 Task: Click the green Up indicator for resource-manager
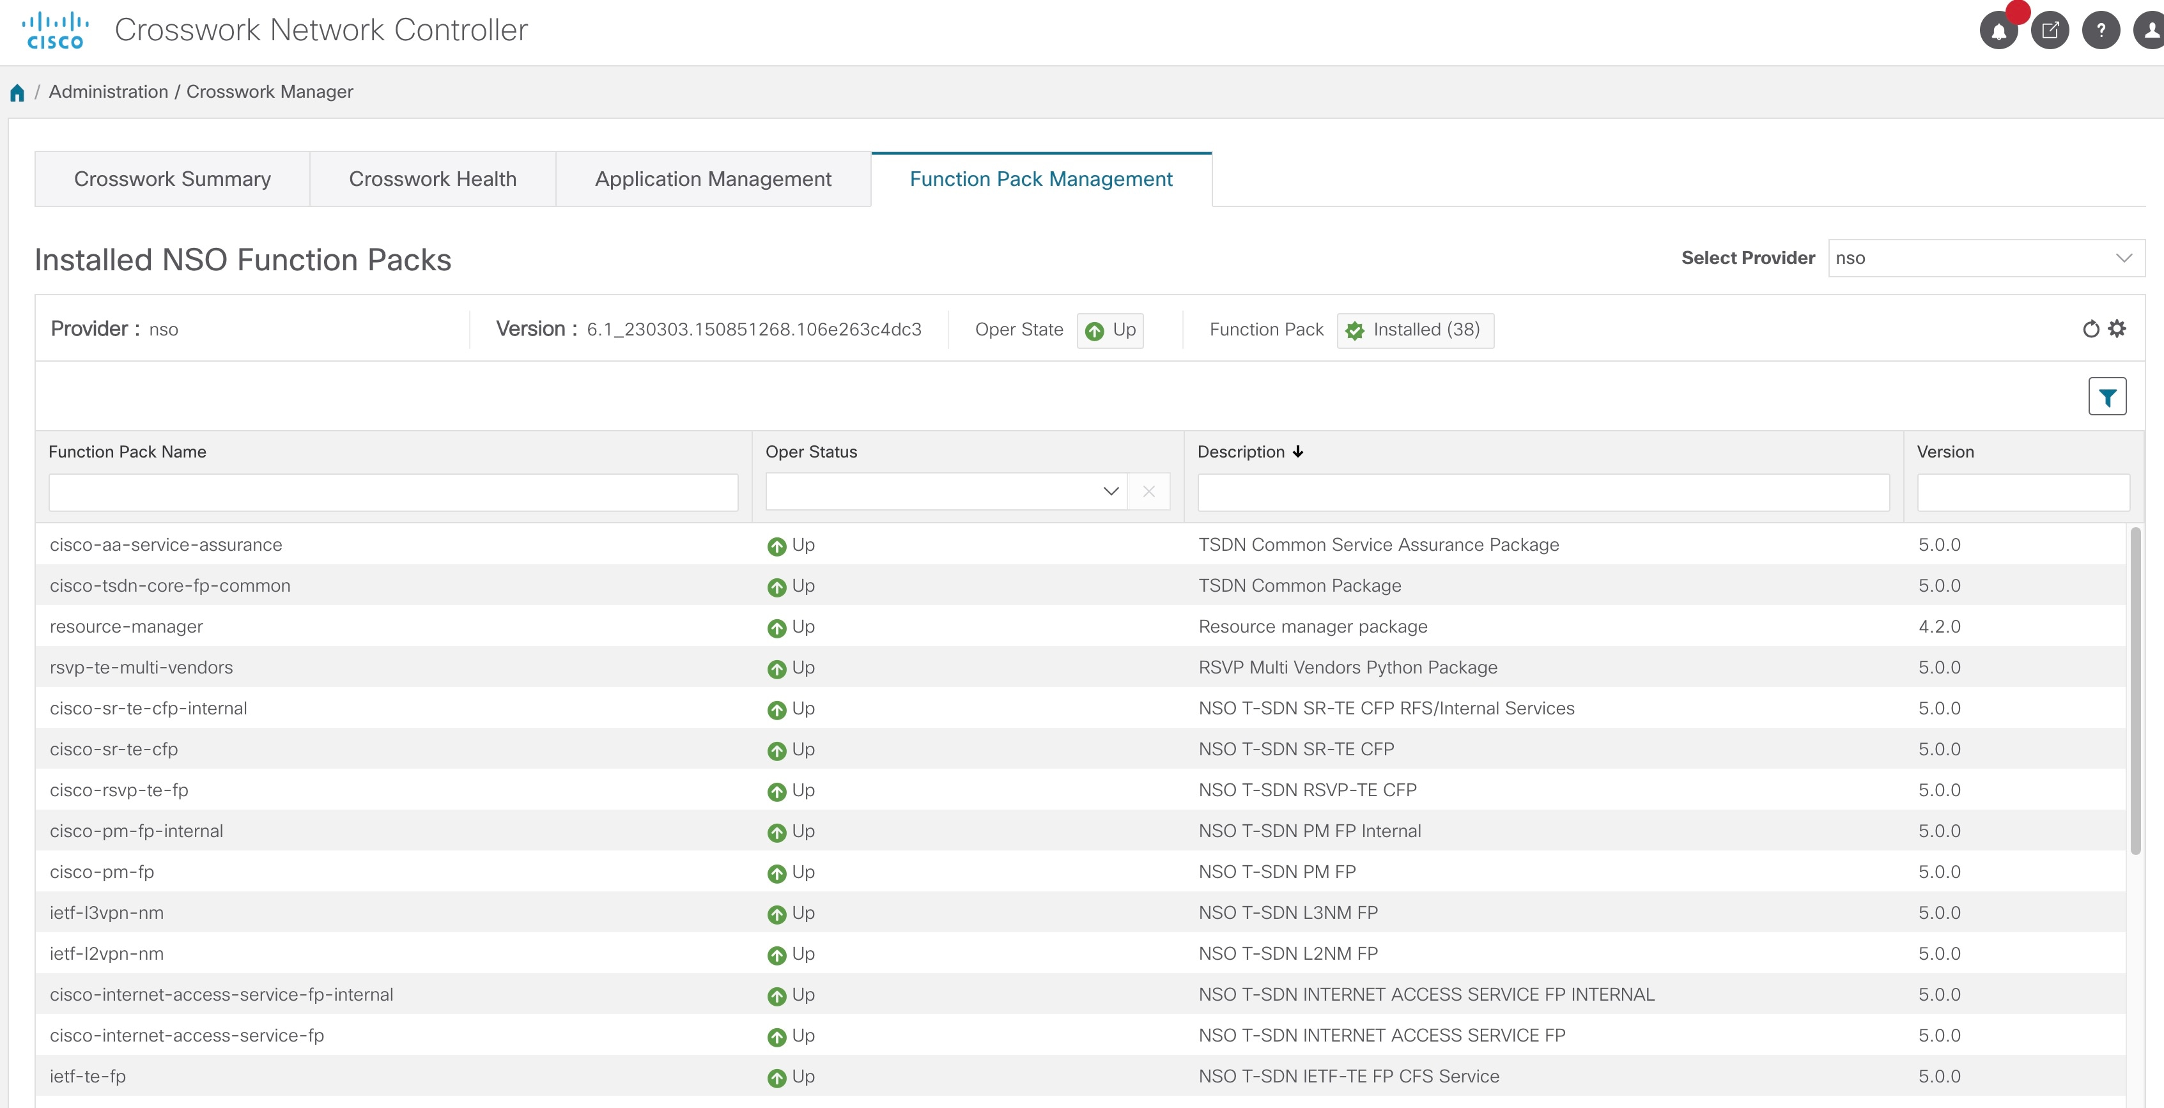pyautogui.click(x=777, y=627)
